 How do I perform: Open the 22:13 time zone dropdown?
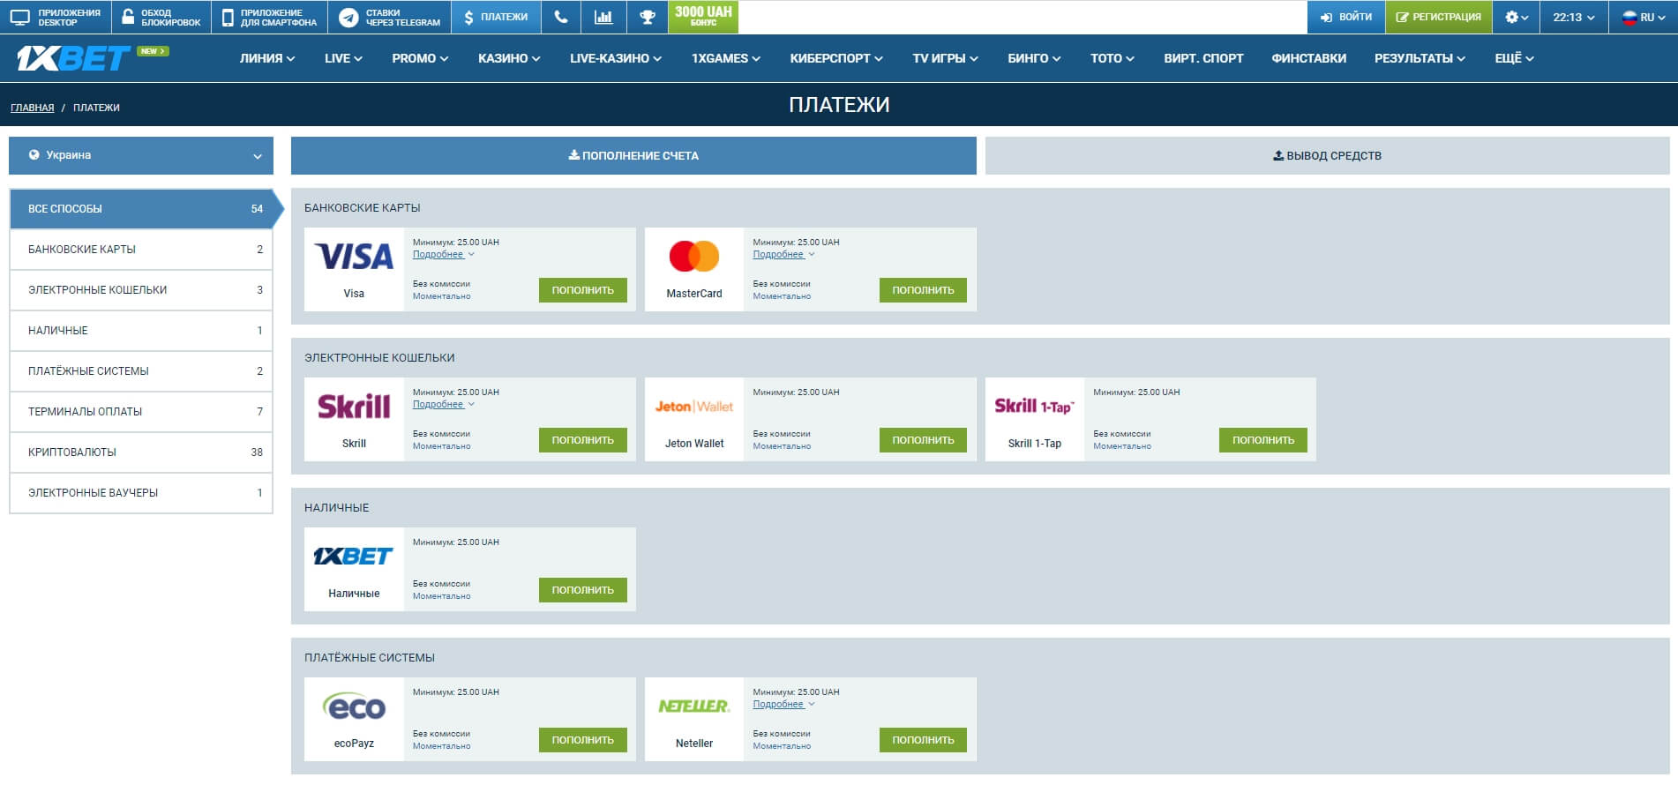pos(1574,17)
